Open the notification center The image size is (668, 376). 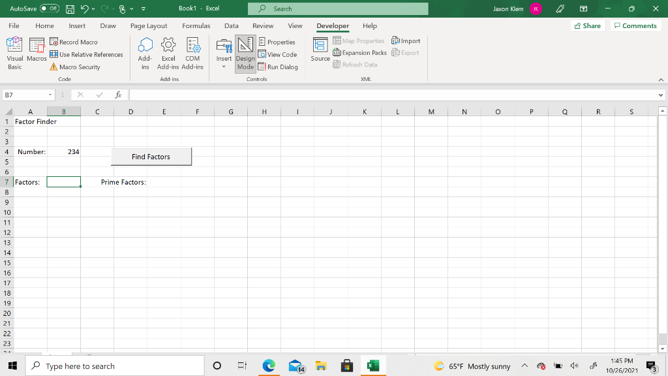pyautogui.click(x=652, y=366)
